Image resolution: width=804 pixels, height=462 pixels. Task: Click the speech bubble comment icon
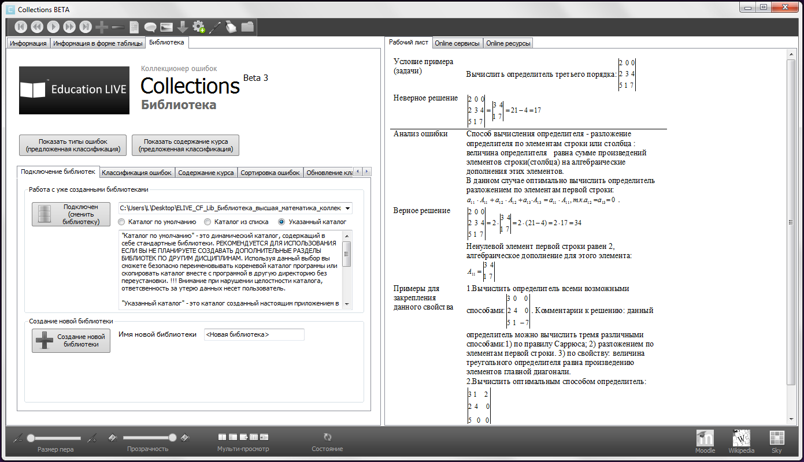(150, 27)
